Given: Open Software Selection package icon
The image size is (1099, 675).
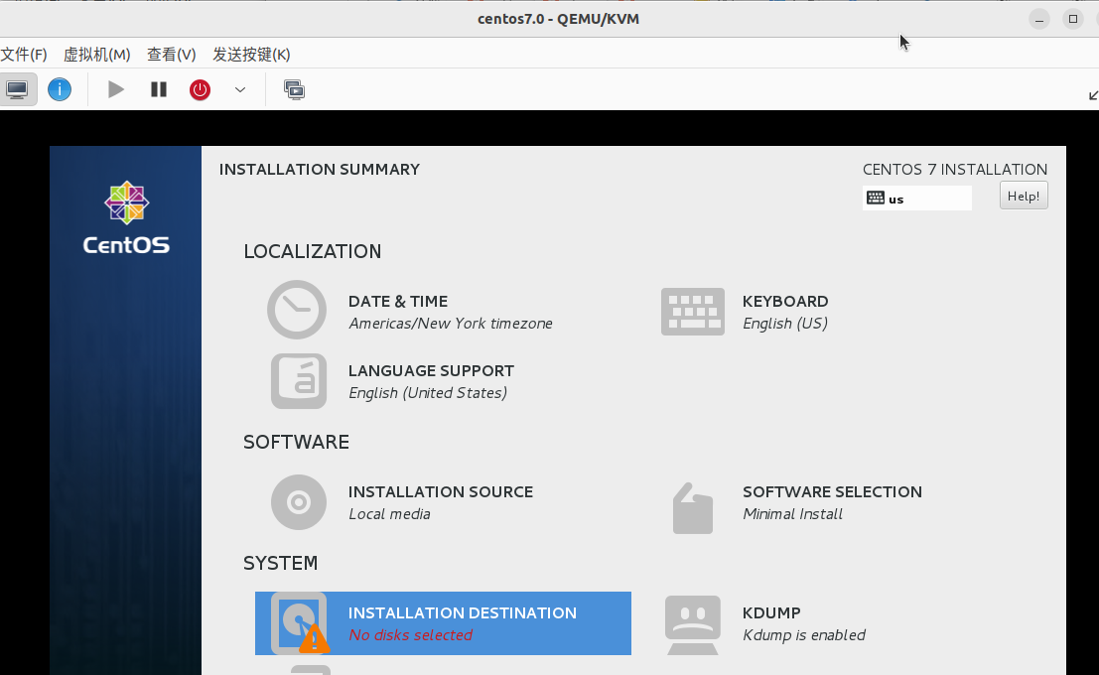Looking at the screenshot, I should [692, 508].
